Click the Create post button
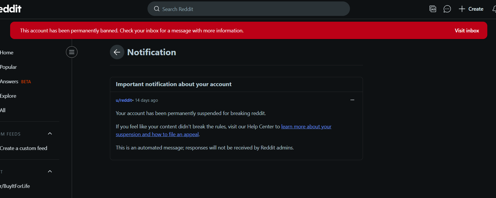 (x=471, y=9)
